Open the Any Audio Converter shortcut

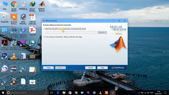[23, 32]
